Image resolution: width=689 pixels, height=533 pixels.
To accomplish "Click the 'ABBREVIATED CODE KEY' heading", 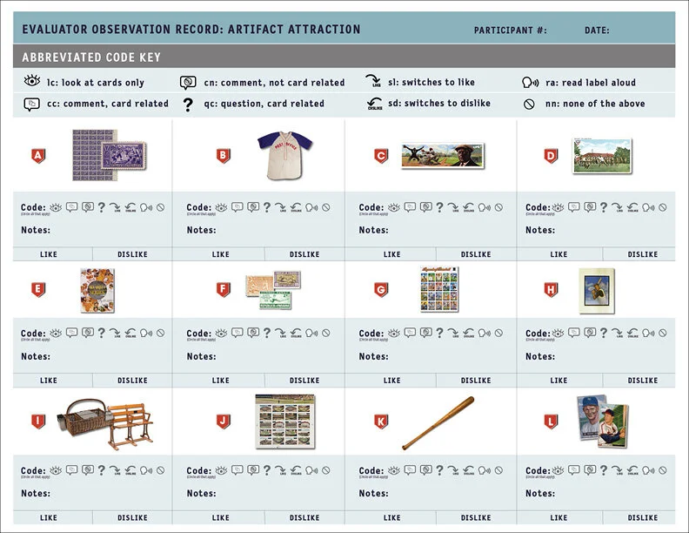I will [x=91, y=57].
